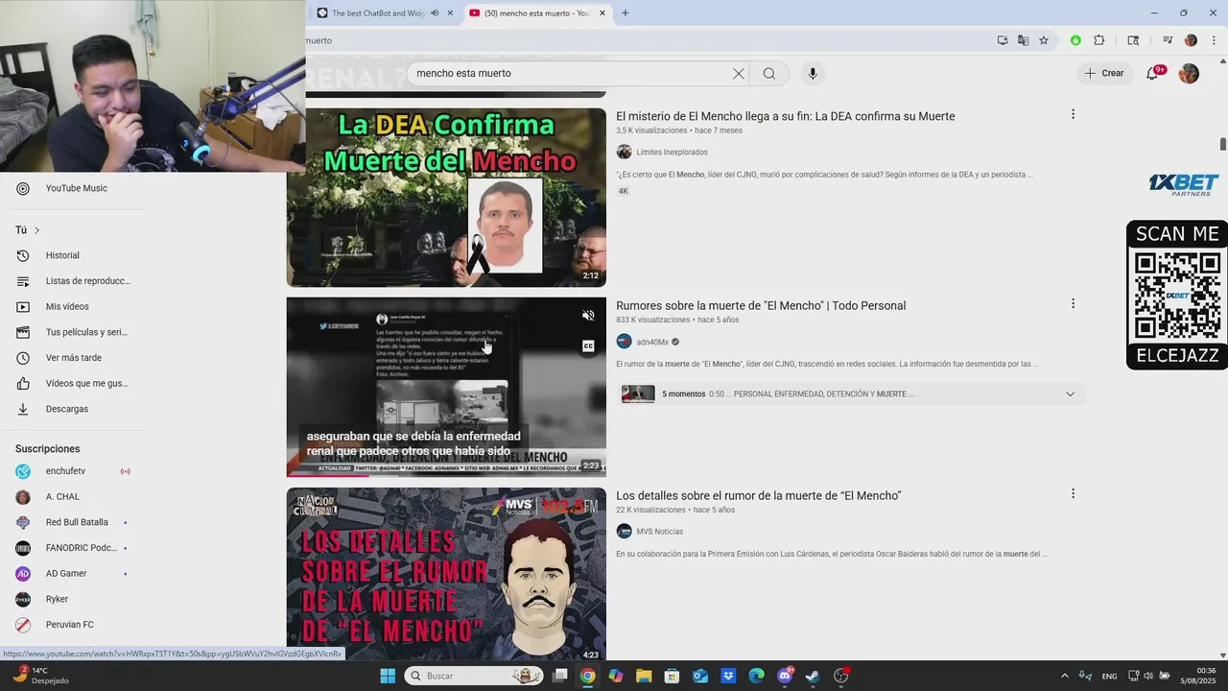The width and height of the screenshot is (1228, 691).
Task: Close The best ChatBot tab
Action: 450,13
